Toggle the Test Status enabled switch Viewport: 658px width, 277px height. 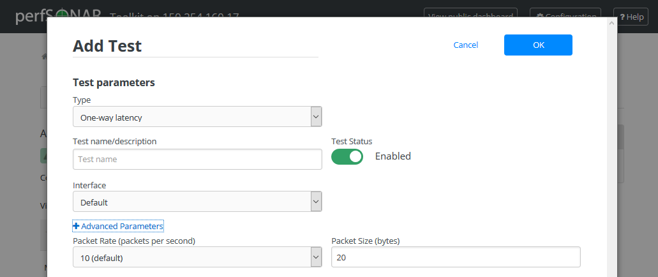[x=347, y=156]
